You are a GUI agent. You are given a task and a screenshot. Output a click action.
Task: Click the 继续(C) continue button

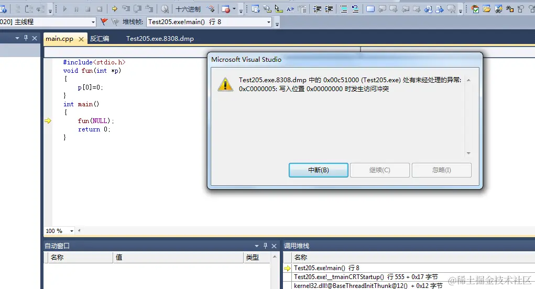(x=380, y=170)
